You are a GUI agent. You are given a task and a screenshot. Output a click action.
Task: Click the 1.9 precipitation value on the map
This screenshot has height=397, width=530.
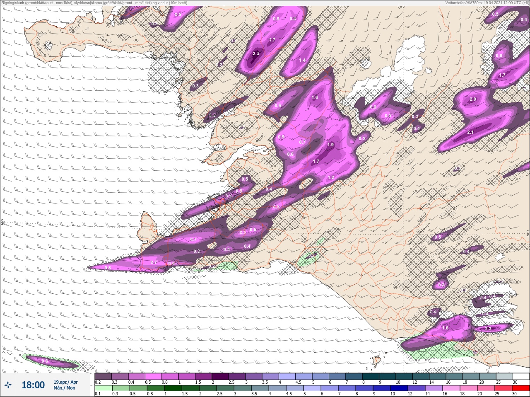pyautogui.click(x=330, y=145)
